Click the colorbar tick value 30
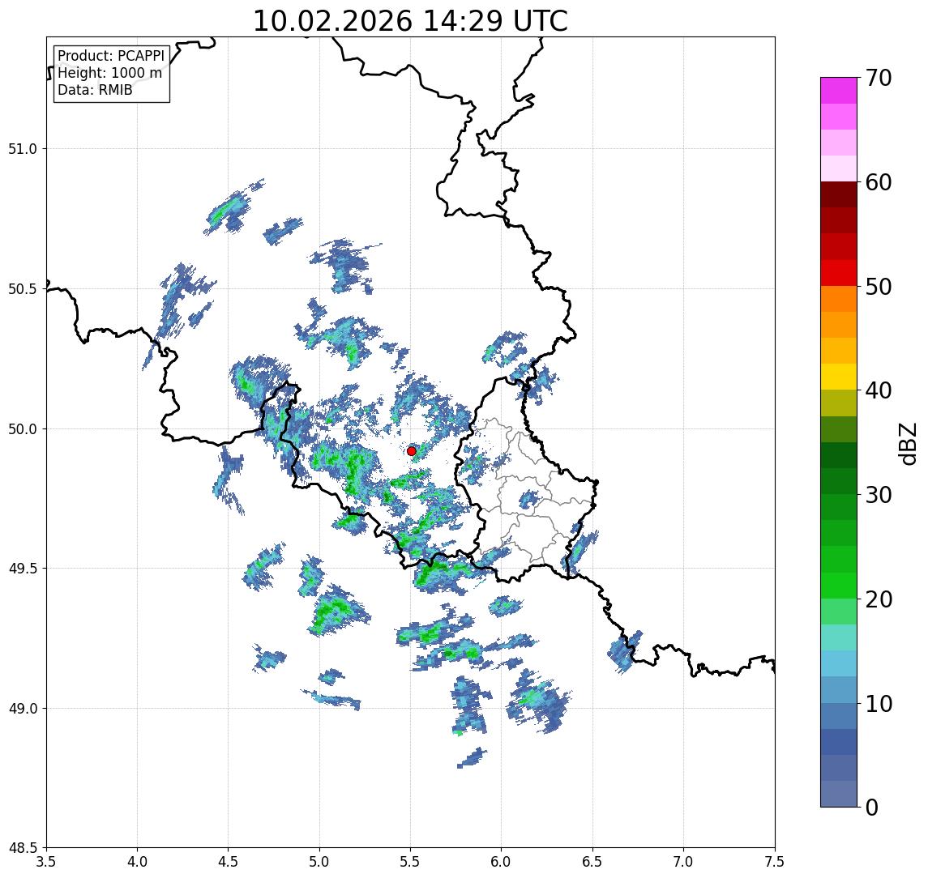928x878 pixels. pyautogui.click(x=879, y=495)
